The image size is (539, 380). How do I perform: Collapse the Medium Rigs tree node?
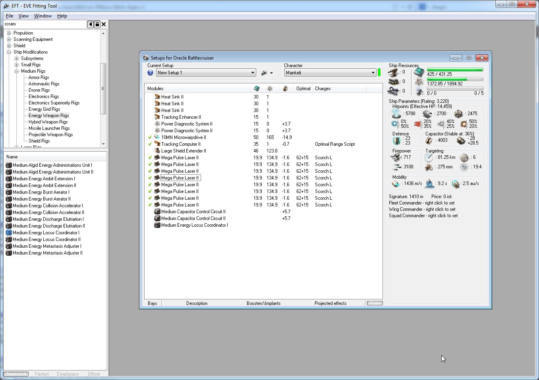pyautogui.click(x=17, y=71)
